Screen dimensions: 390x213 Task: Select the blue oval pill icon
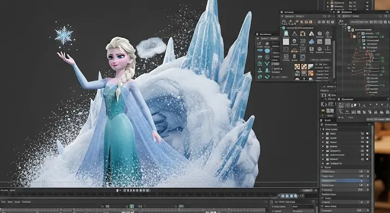click(260, 51)
